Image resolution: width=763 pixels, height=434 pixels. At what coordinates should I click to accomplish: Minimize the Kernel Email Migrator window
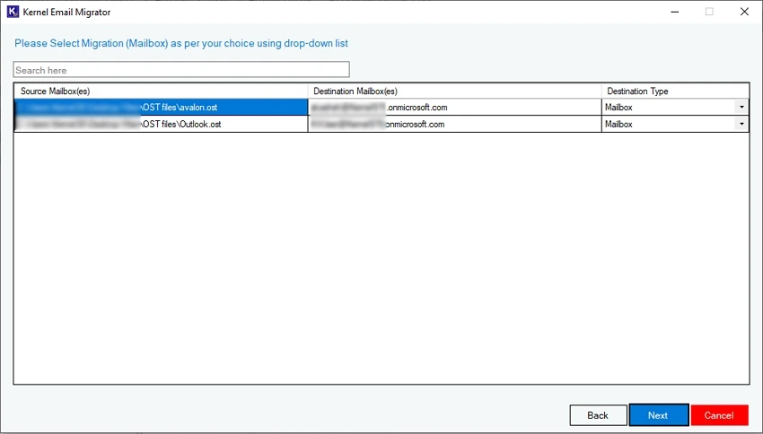[x=674, y=12]
